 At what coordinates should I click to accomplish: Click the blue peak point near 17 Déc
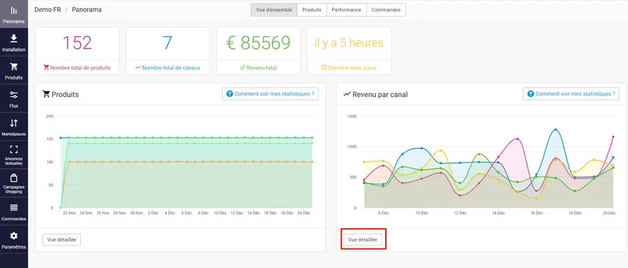click(x=555, y=129)
